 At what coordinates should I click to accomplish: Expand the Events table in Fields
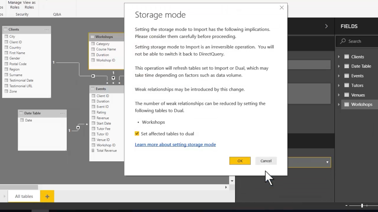[339, 76]
